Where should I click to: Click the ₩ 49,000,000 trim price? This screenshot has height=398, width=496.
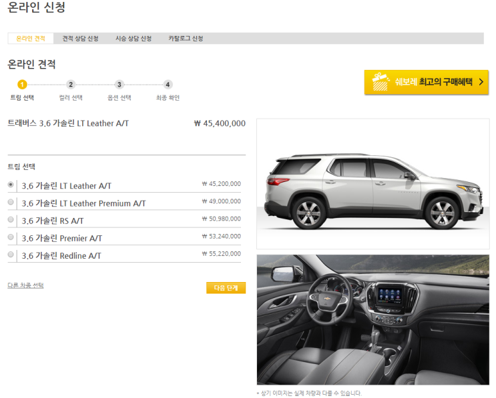pos(222,201)
